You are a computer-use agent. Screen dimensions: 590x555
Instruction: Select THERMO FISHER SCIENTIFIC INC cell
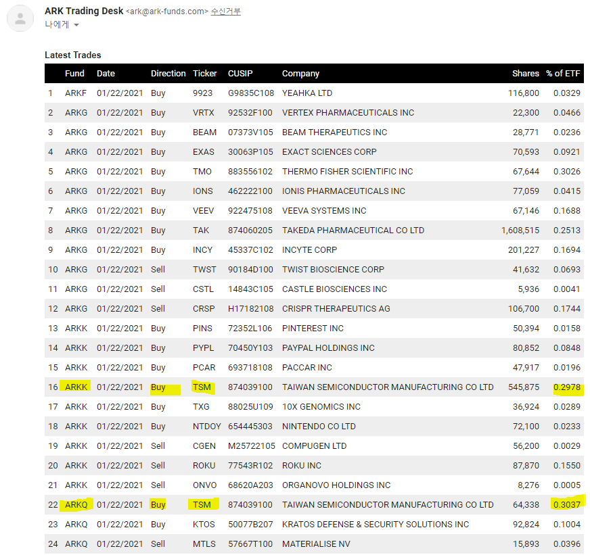pos(348,172)
